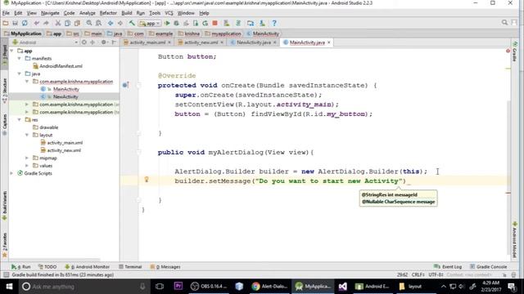The width and height of the screenshot is (524, 294).
Task: Open the VCS menu
Action: click(x=169, y=13)
